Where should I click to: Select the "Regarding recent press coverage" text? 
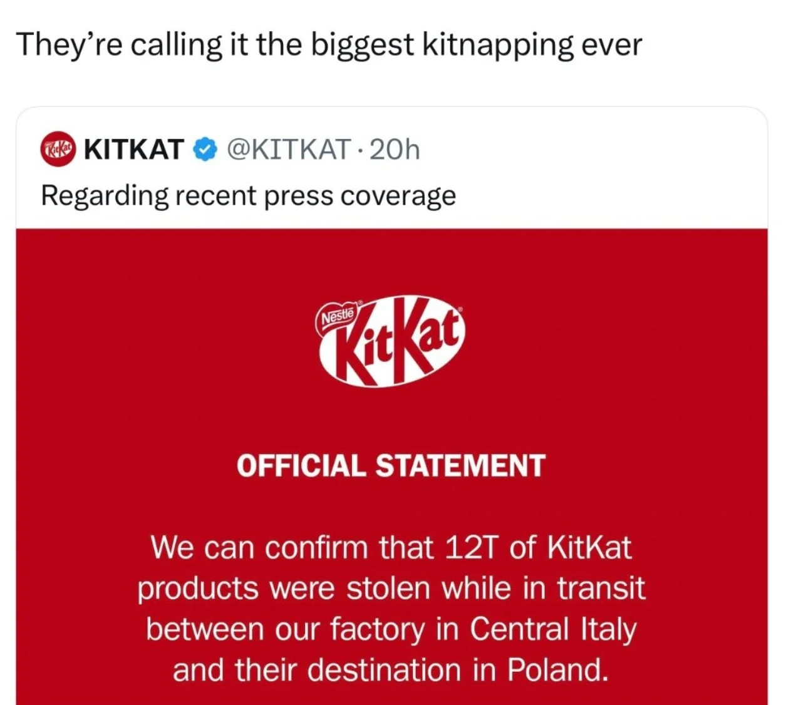[x=248, y=196]
